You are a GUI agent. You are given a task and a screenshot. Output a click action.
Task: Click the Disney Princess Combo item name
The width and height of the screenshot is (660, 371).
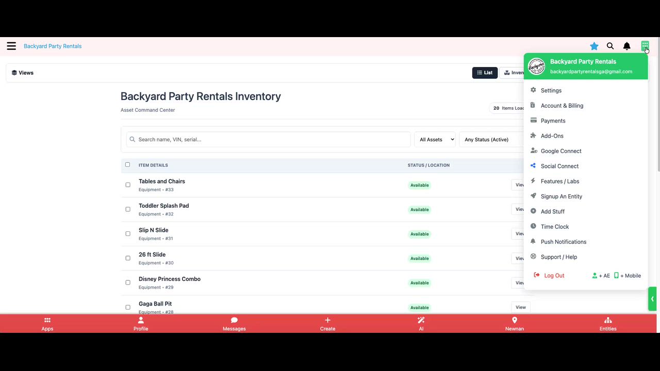coord(170,279)
